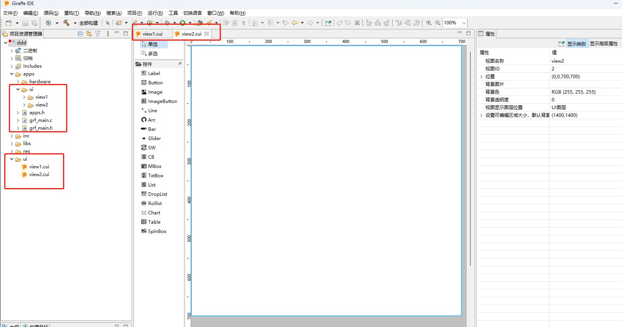This screenshot has height=327, width=622.
Task: Toggle 显示高级属性 in properties panel
Action: pos(603,44)
